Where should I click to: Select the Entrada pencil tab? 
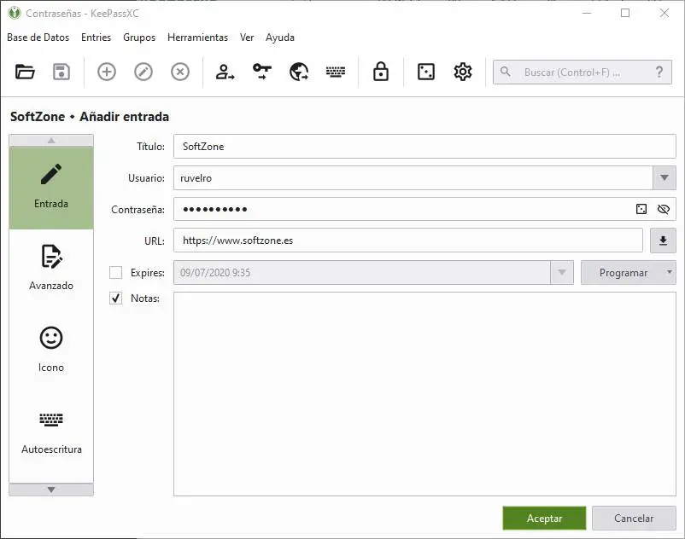click(51, 188)
